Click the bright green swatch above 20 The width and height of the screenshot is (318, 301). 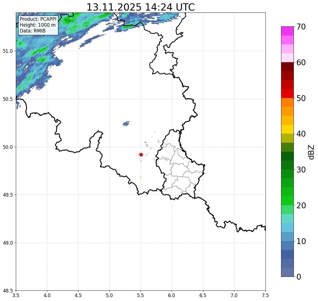tap(287, 200)
